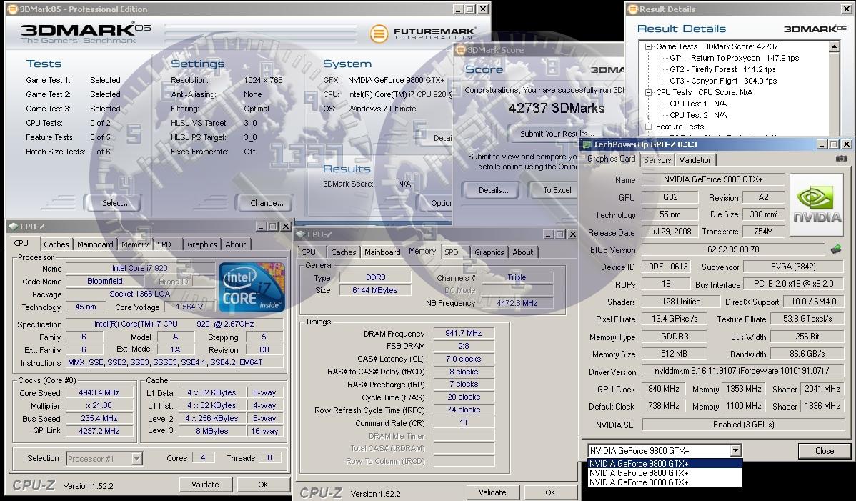
Task: Select GT1 - Return To Proxycon row
Action: coord(734,58)
